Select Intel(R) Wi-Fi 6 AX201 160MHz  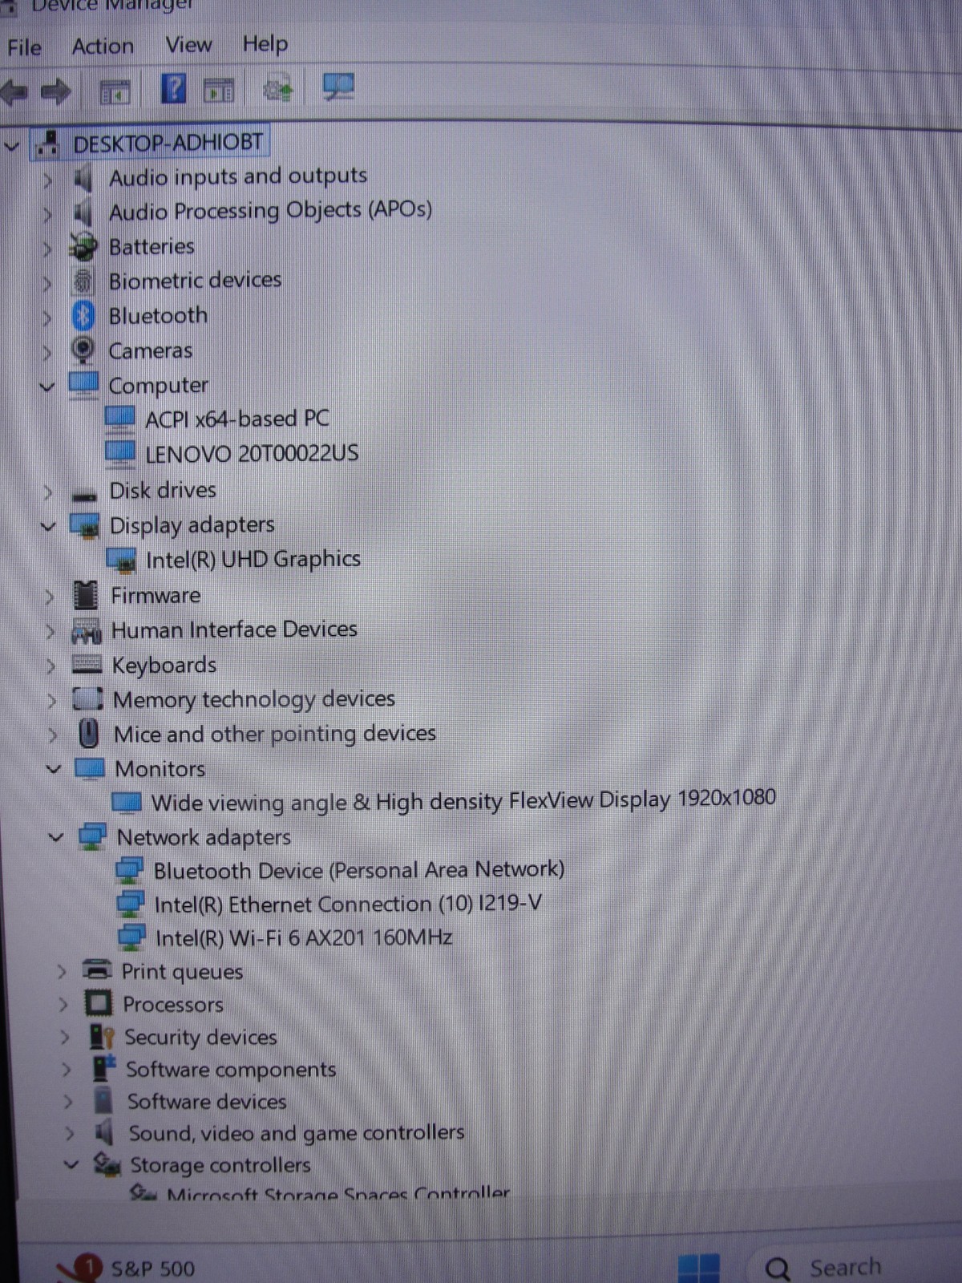point(304,937)
